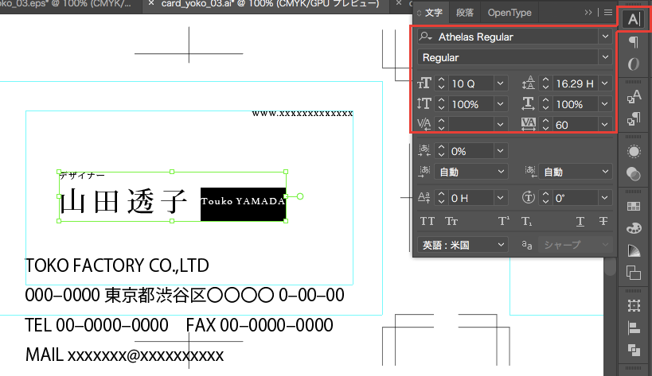Open the font size 10 Q dropdown
Viewport: 652px width, 376px height.
[500, 83]
